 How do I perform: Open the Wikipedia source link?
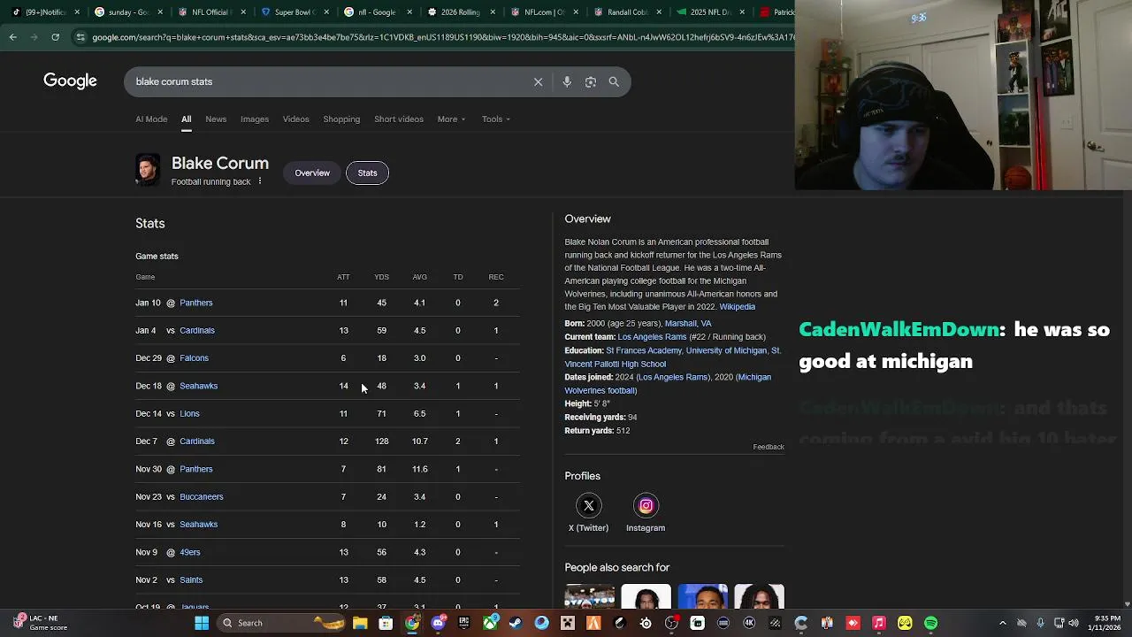[737, 307]
